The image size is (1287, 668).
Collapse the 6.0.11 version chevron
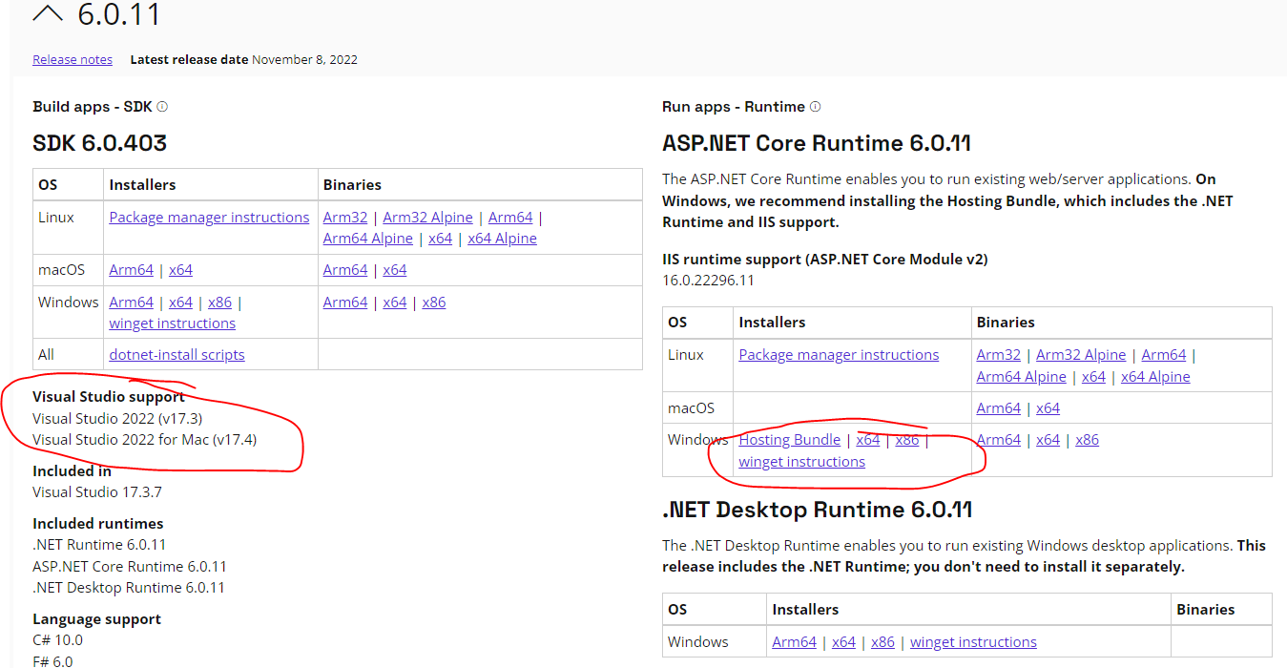point(48,13)
